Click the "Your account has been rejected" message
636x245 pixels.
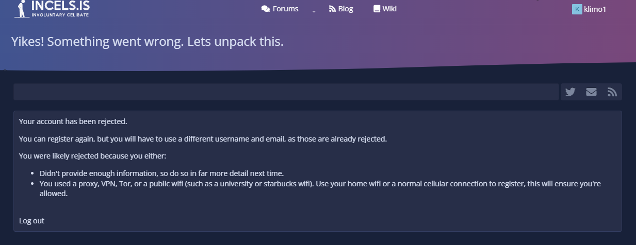73,121
